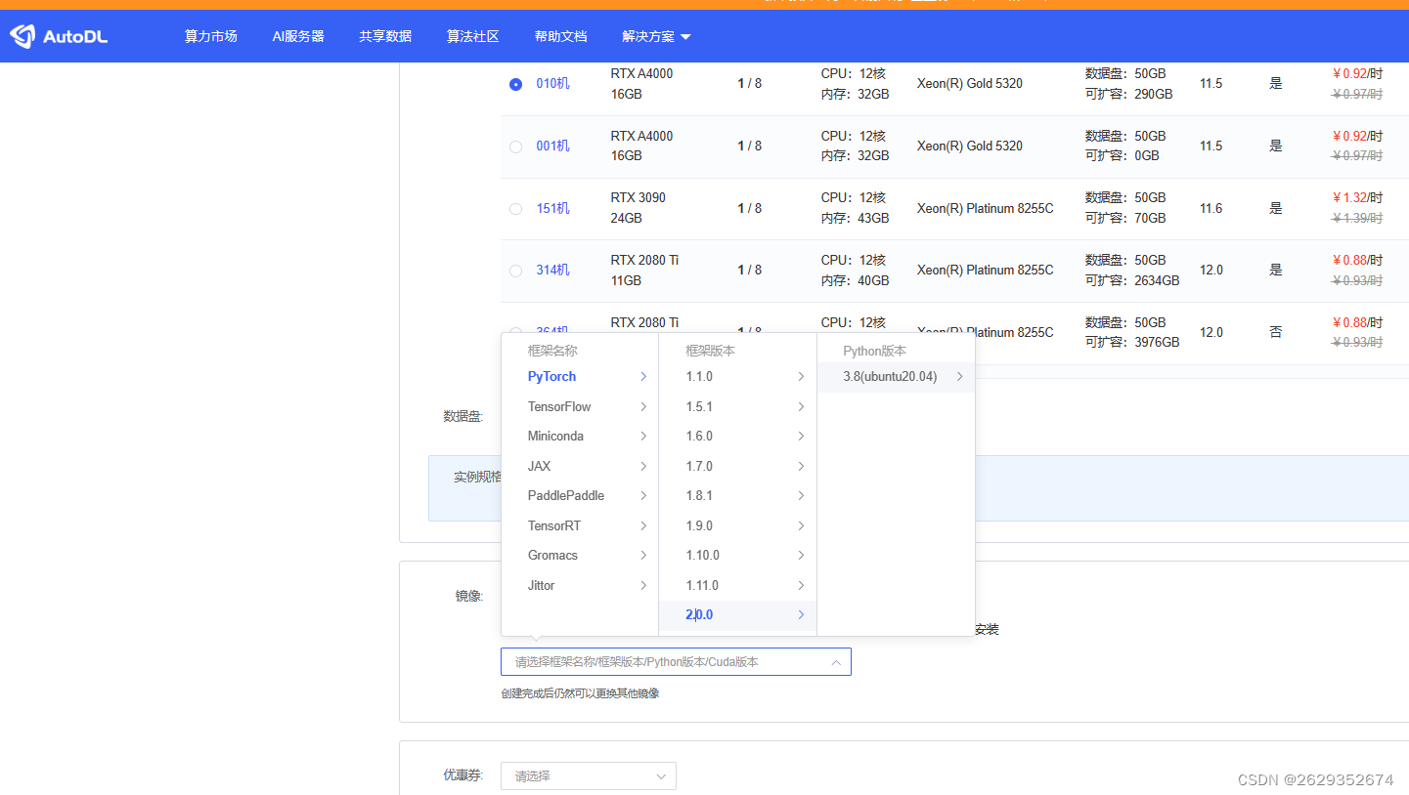Go to 共享数据 page

point(385,37)
